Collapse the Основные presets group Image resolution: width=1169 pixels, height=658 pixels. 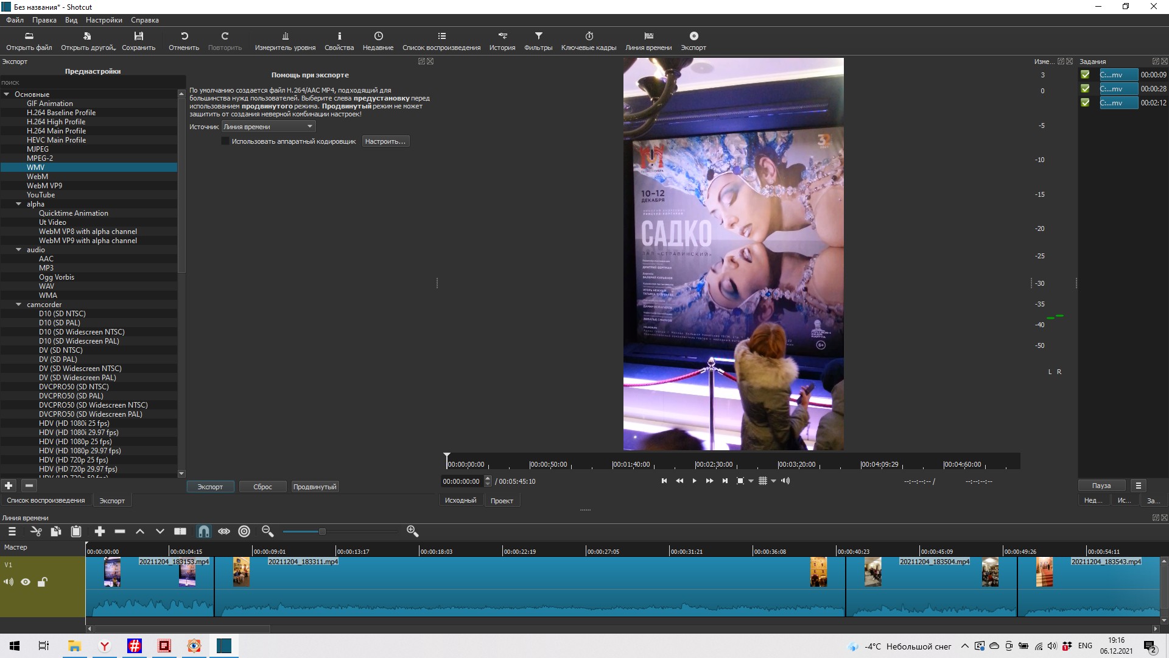point(7,94)
